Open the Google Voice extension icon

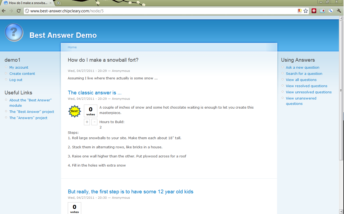[x=331, y=11]
